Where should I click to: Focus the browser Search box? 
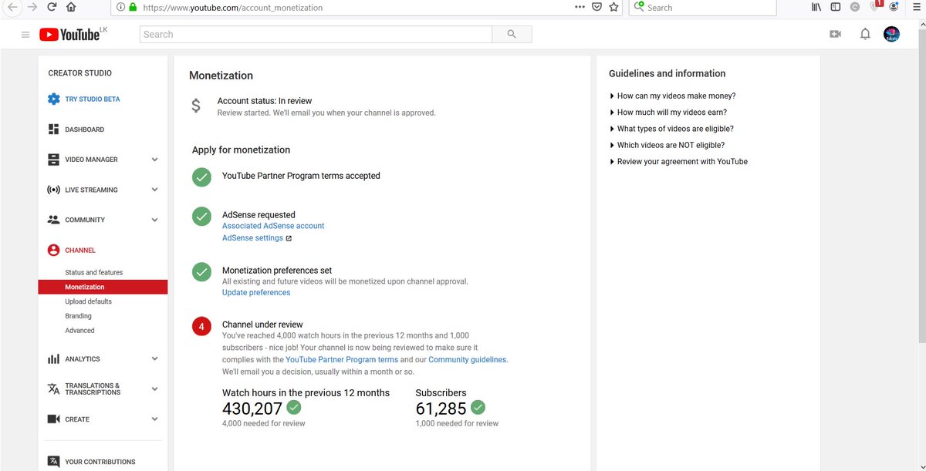pos(703,8)
